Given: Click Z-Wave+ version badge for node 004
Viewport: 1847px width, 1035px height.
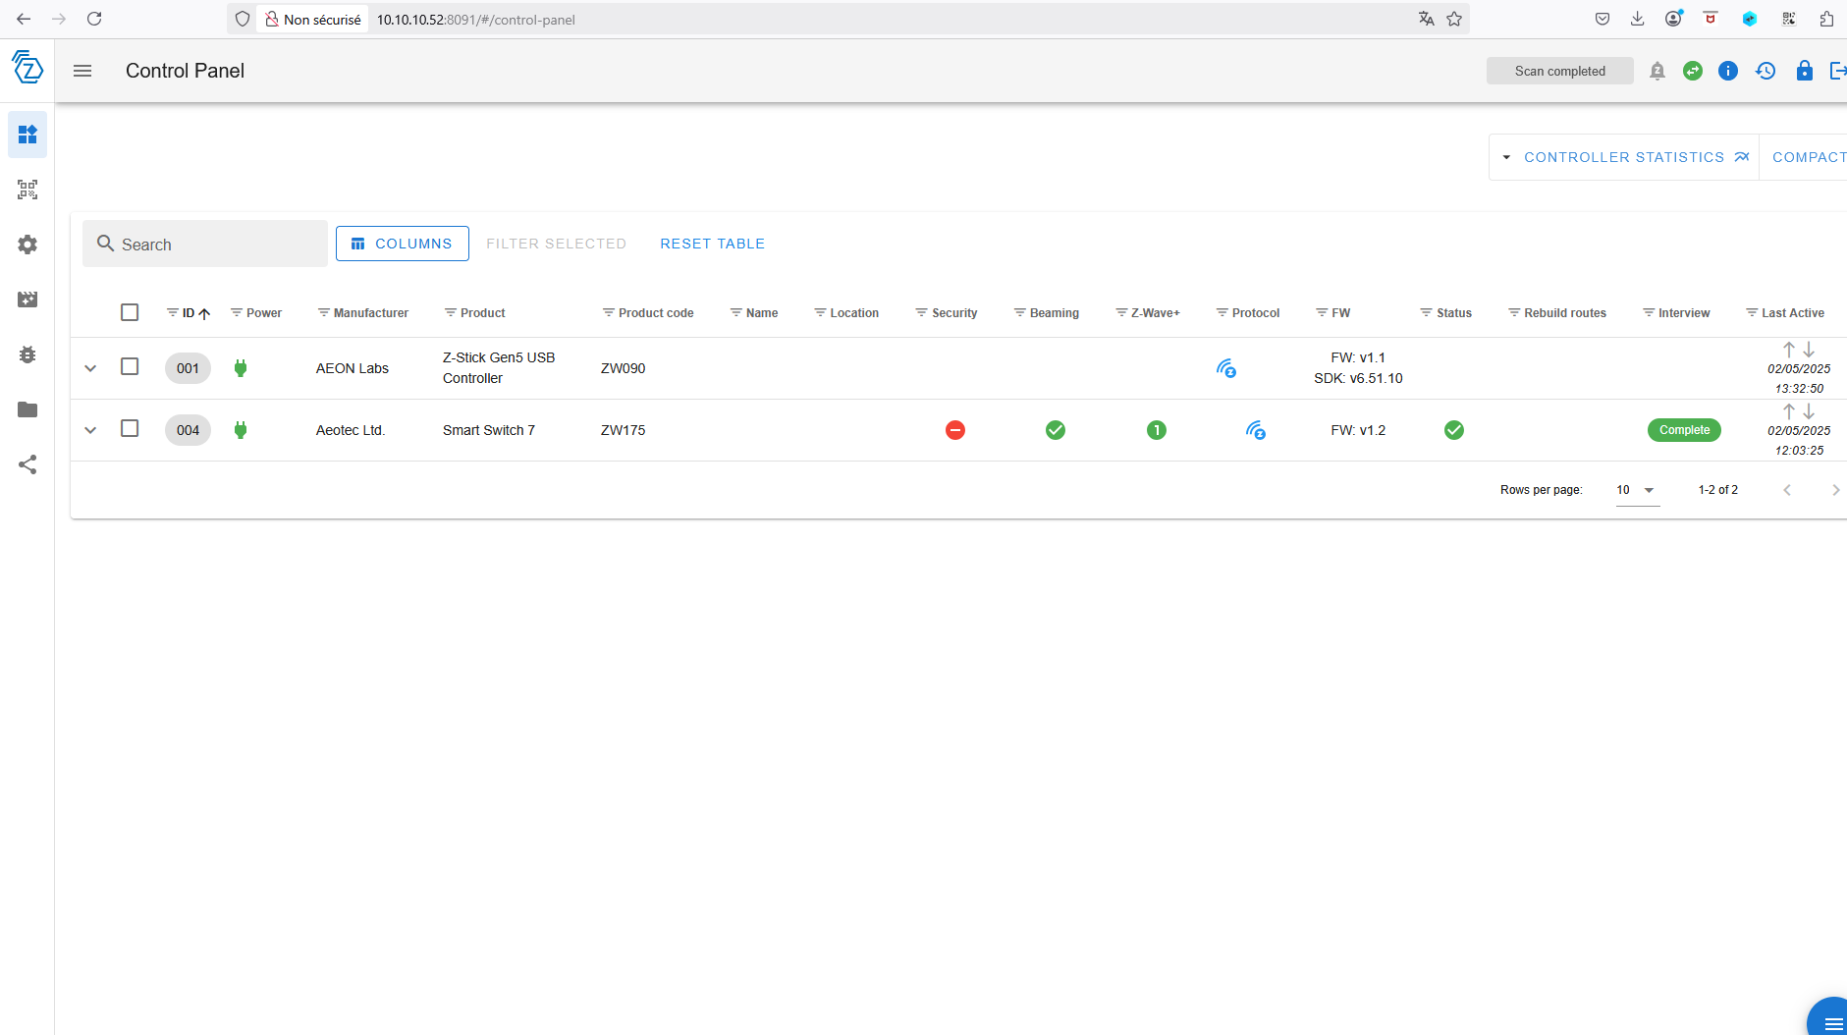Looking at the screenshot, I should (x=1157, y=430).
